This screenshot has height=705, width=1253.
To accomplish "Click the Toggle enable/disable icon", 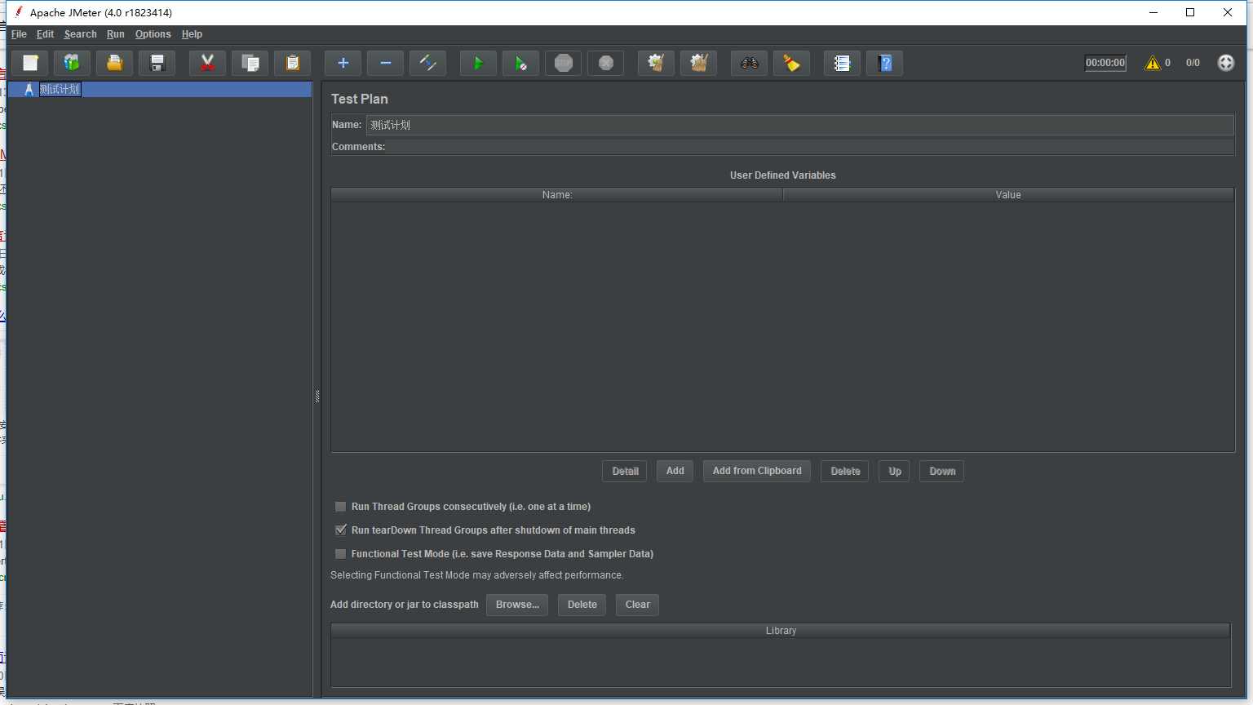I will [x=427, y=63].
